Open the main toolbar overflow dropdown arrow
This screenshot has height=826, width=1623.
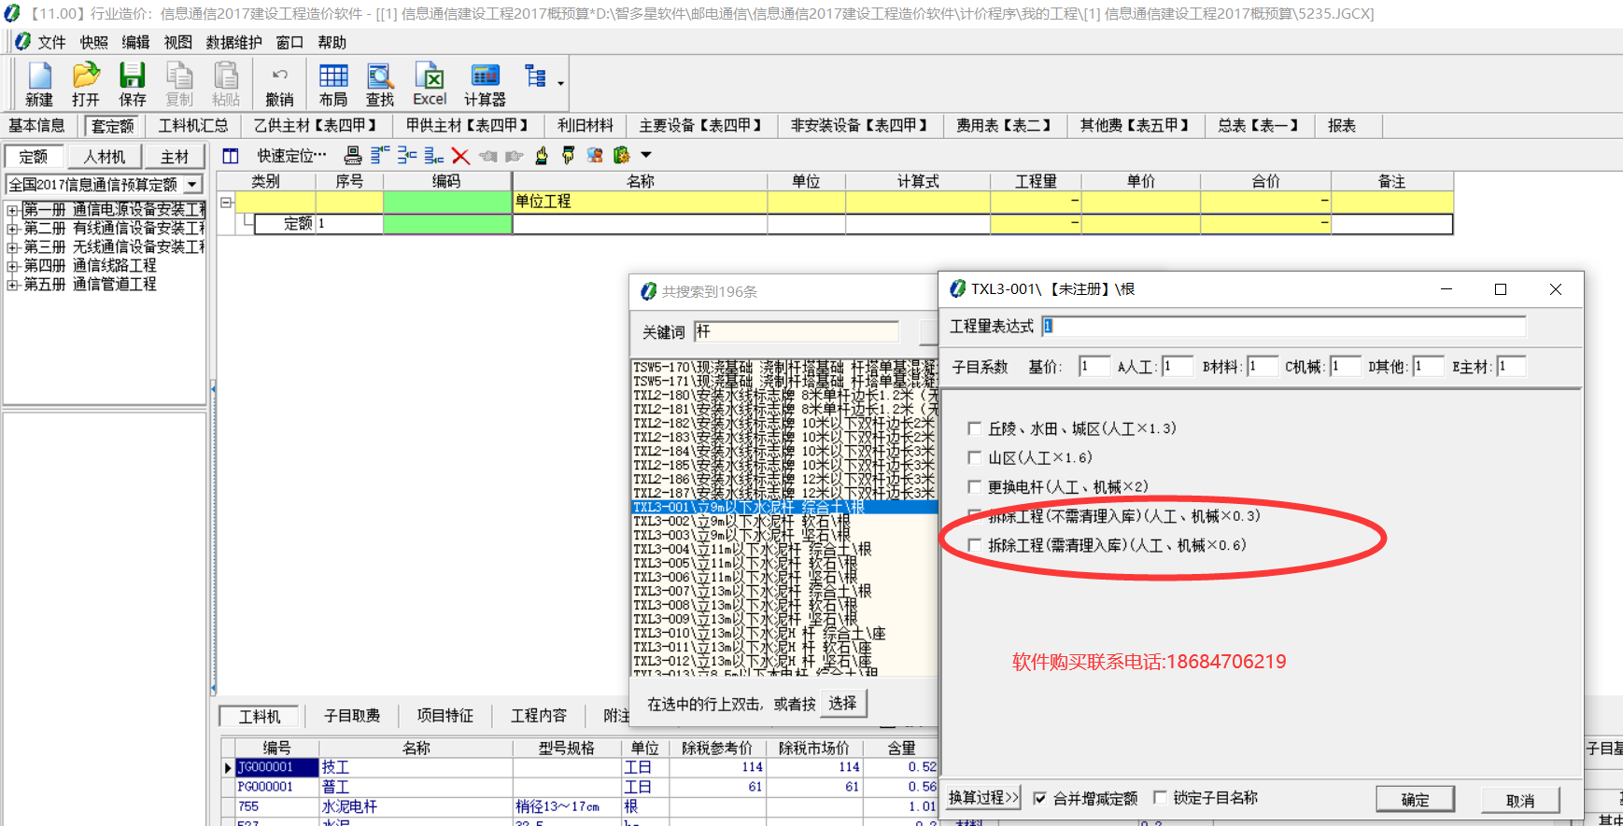point(560,84)
